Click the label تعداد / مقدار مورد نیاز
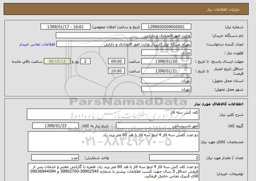 tap(225, 158)
